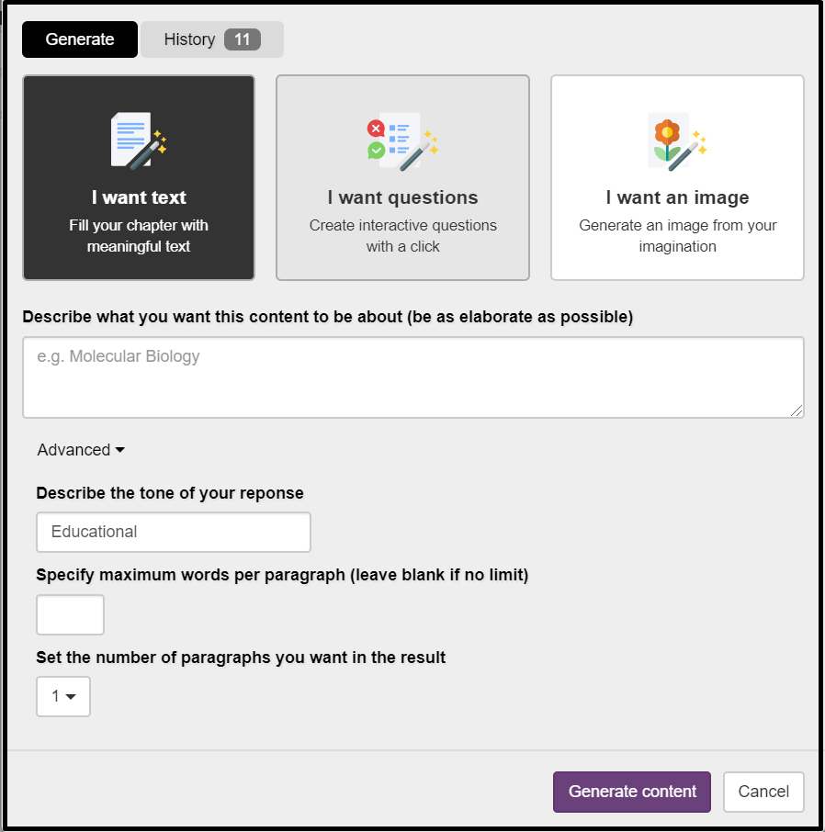Click "Create interactive questions with a click" text

tap(402, 236)
